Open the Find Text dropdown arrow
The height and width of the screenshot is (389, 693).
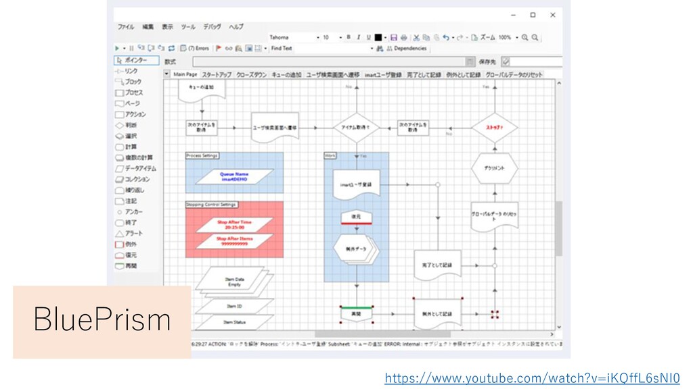pos(372,49)
